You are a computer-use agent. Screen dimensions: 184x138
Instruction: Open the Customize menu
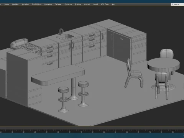pos(68,4)
